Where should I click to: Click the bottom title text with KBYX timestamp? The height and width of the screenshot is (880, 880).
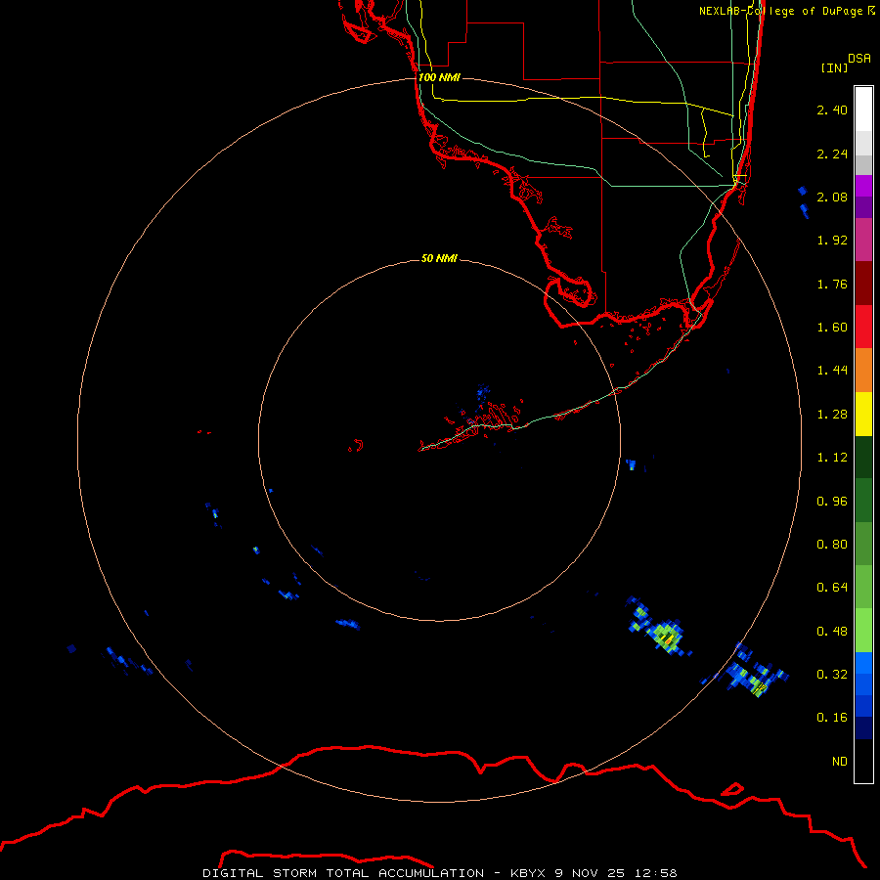tap(439, 873)
